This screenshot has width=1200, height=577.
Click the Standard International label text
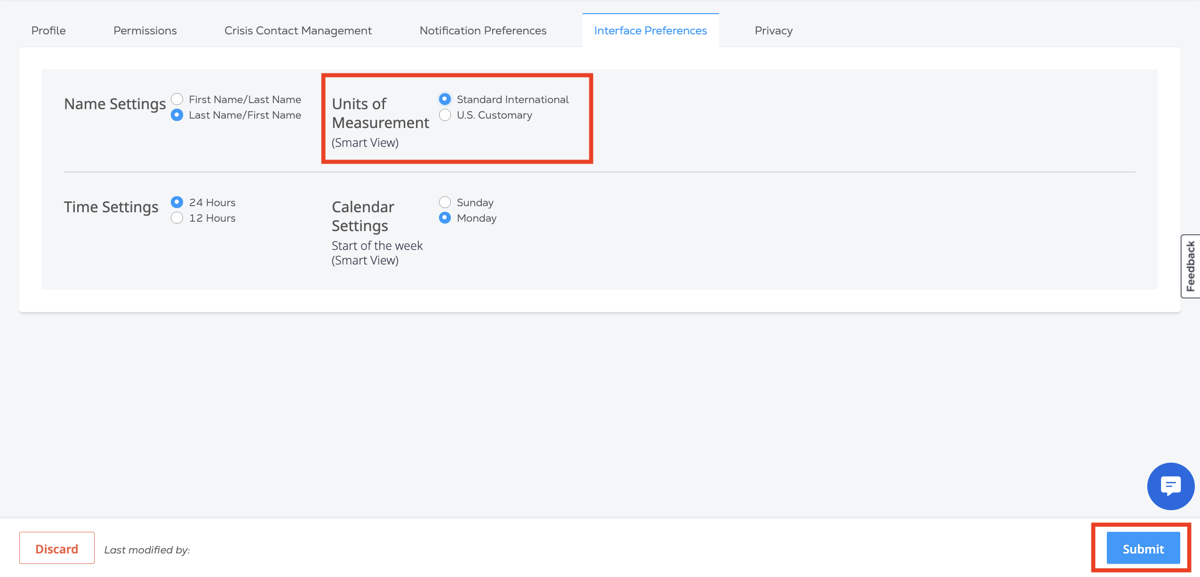512,99
